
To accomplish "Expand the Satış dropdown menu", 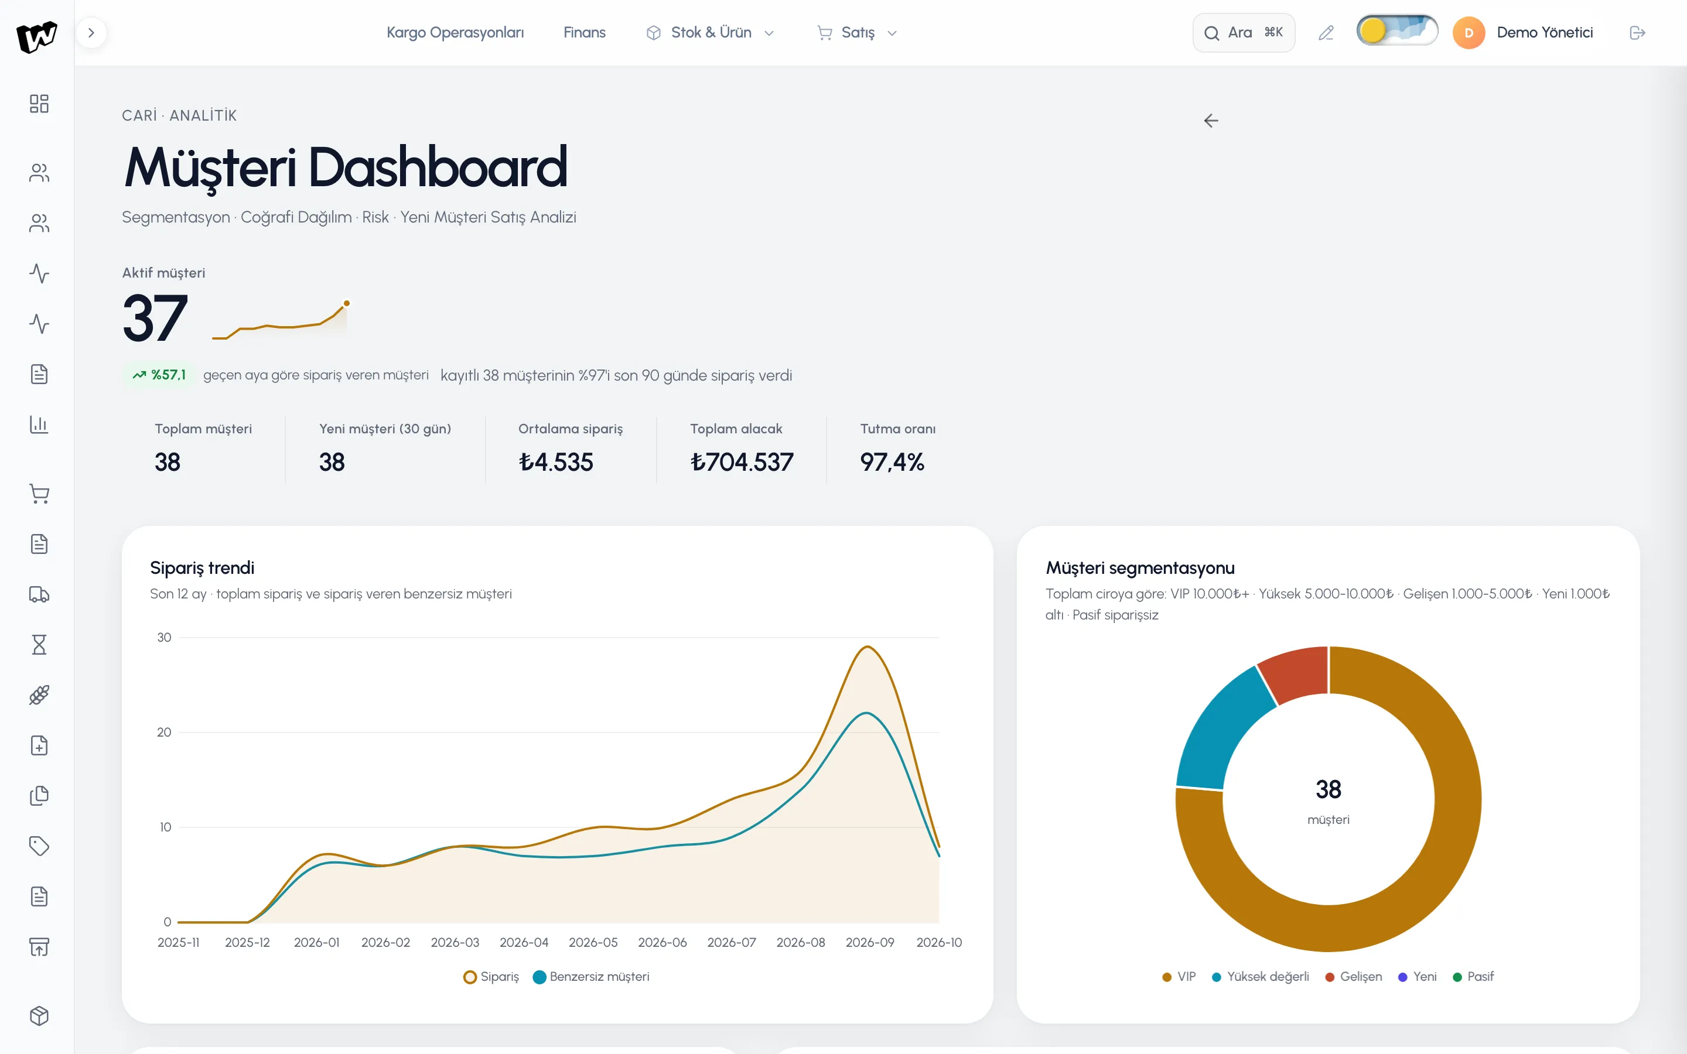I will [x=857, y=33].
